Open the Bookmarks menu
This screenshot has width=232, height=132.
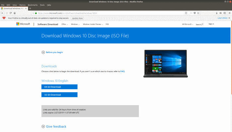[33, 5]
